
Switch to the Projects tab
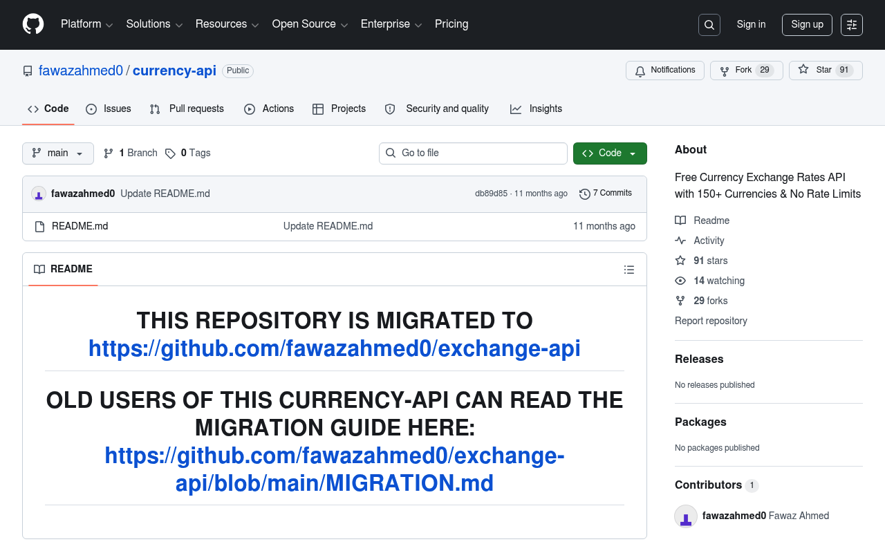click(x=339, y=109)
